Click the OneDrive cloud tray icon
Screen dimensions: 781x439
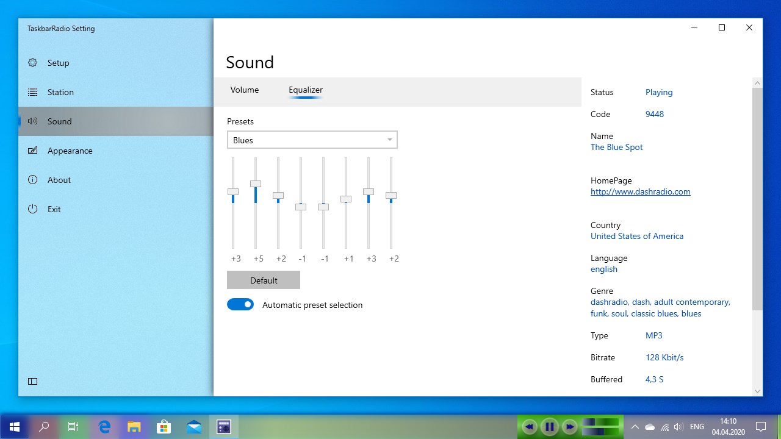[650, 427]
